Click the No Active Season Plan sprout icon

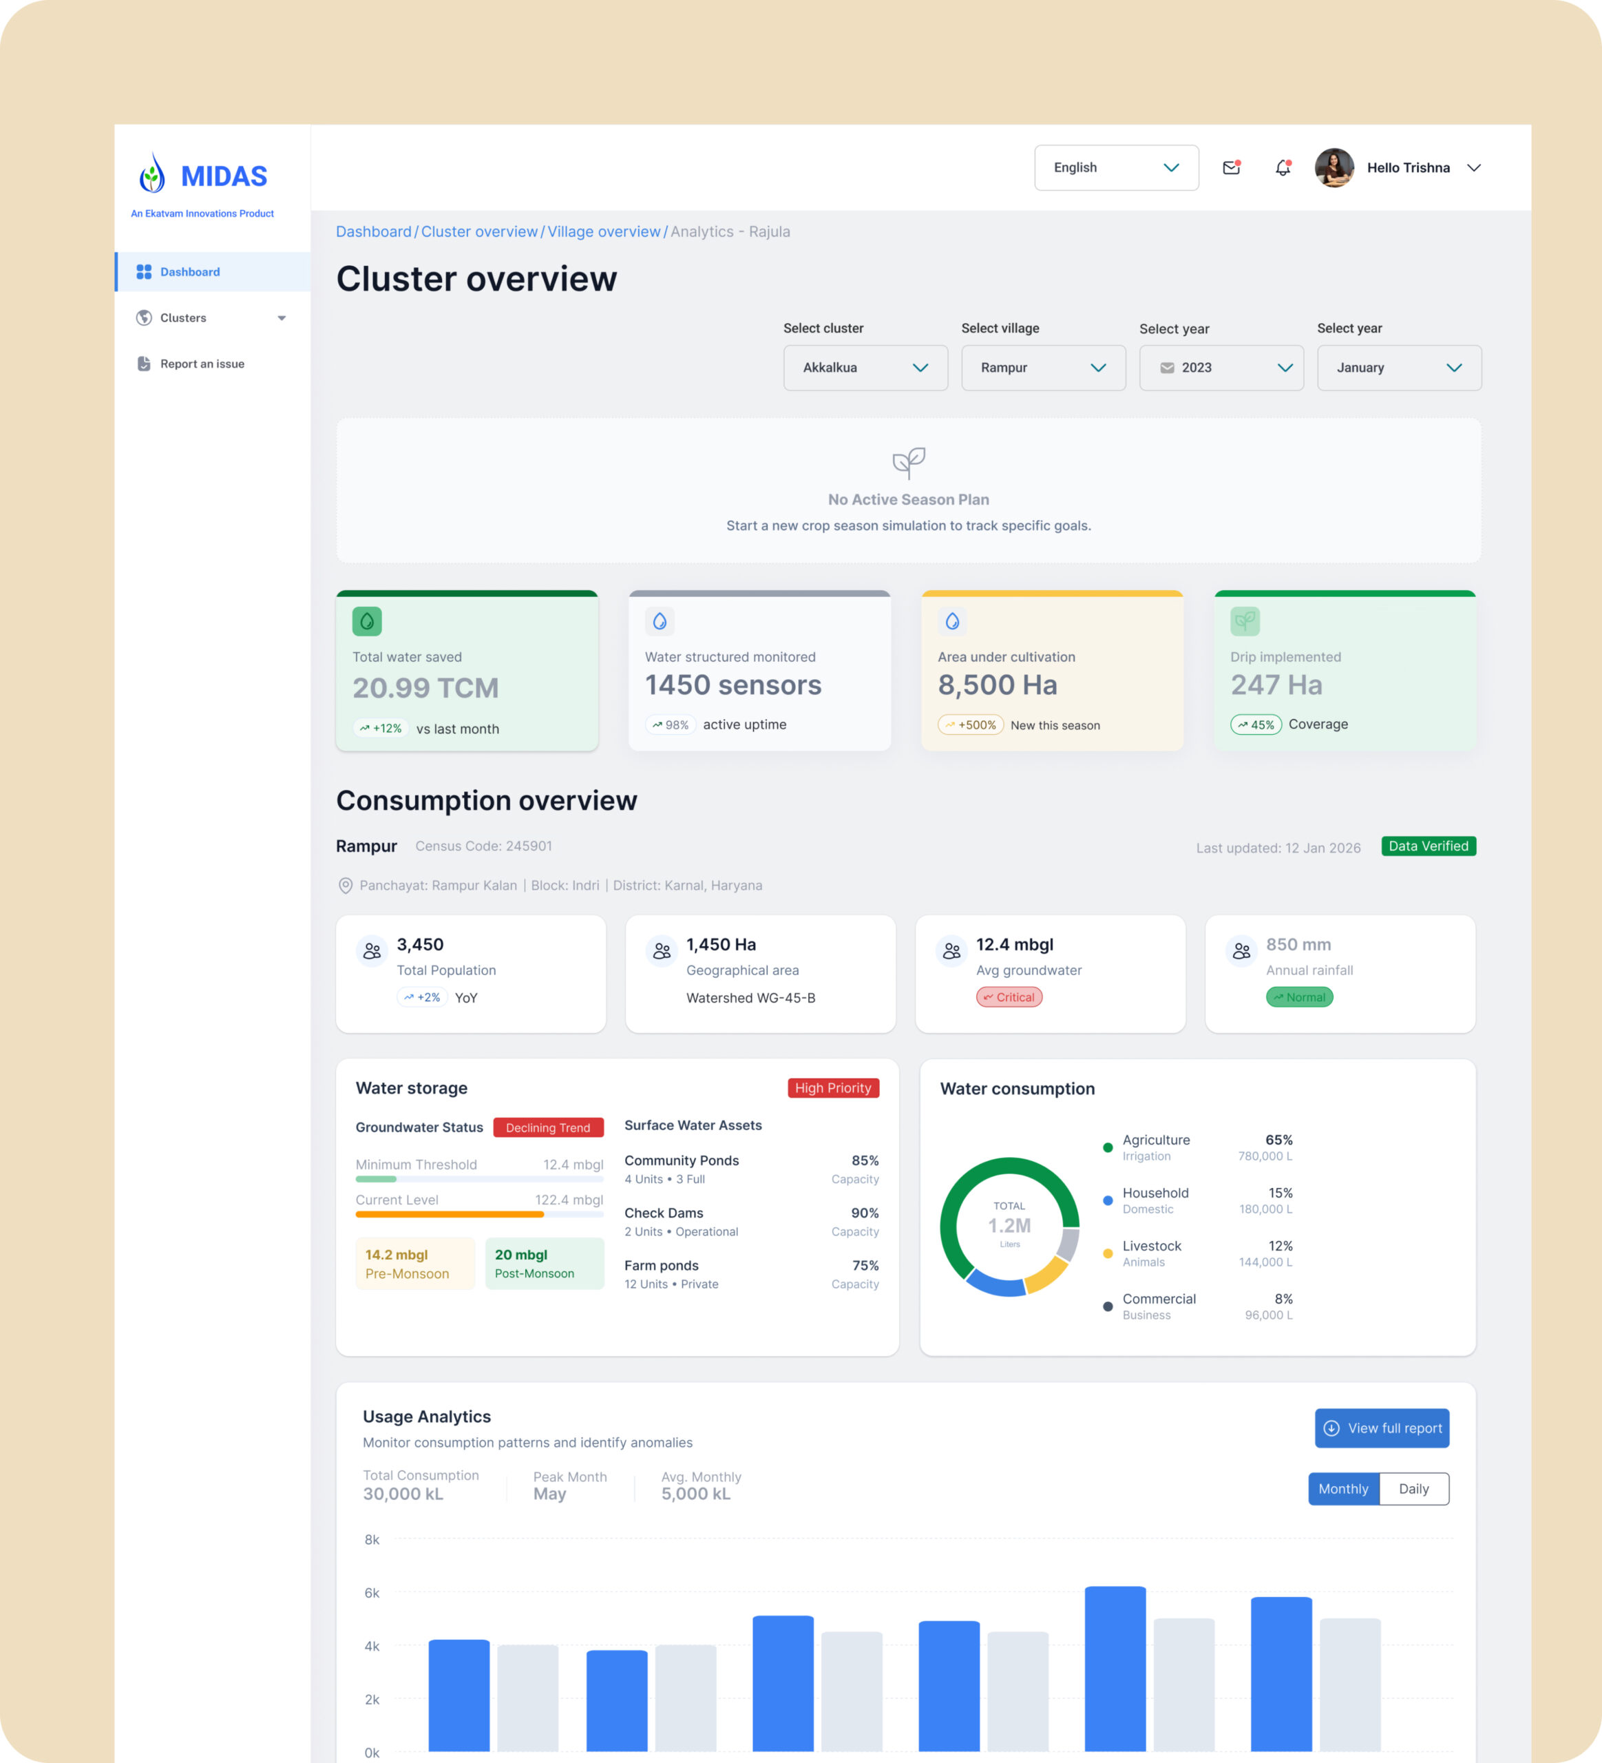click(908, 463)
